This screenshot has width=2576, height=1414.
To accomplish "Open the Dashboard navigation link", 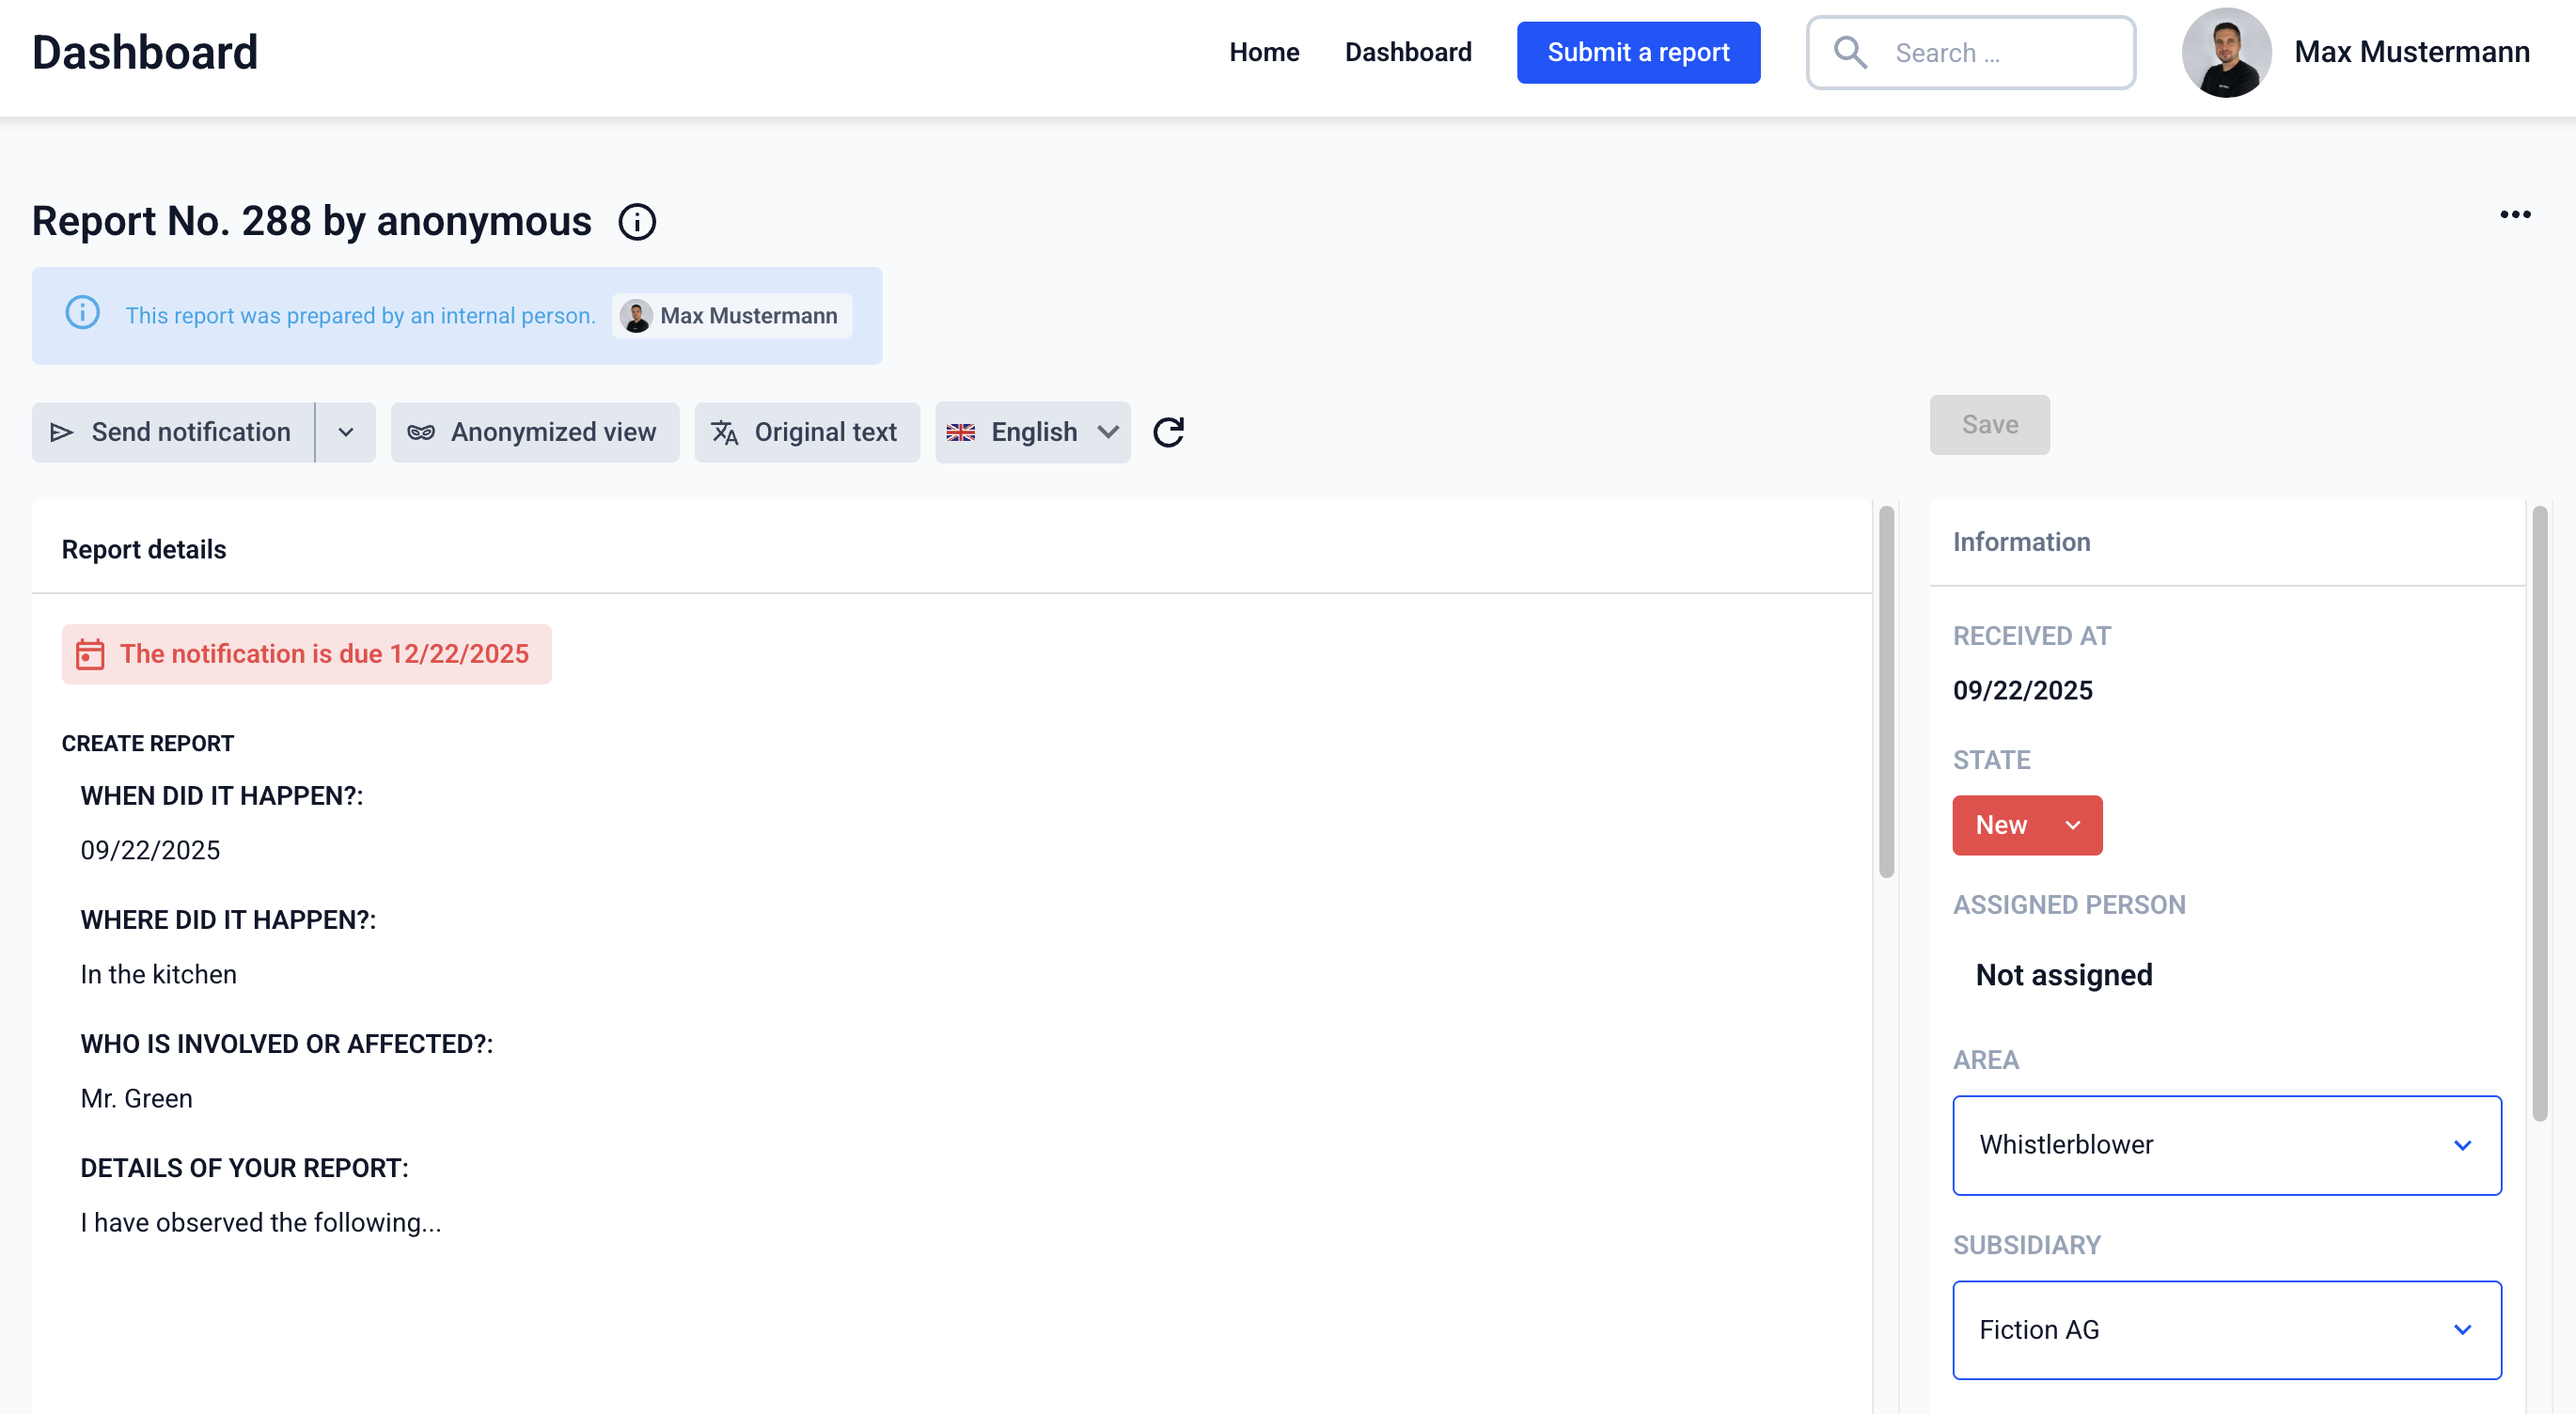I will pyautogui.click(x=1407, y=52).
